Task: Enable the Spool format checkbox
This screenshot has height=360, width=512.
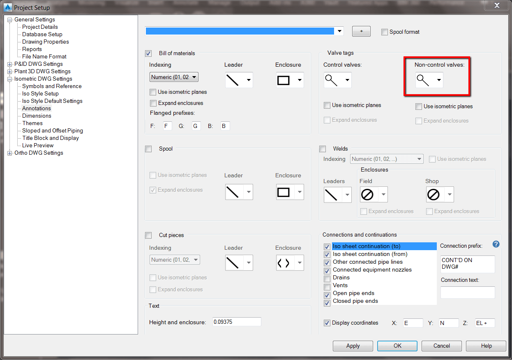Action: point(385,32)
